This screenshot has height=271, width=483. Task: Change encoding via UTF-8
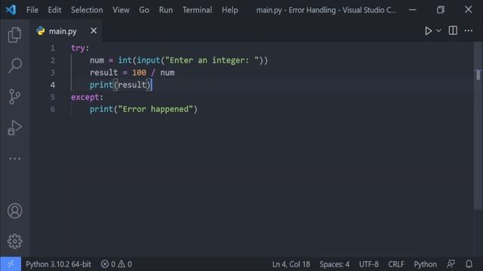tap(369, 264)
